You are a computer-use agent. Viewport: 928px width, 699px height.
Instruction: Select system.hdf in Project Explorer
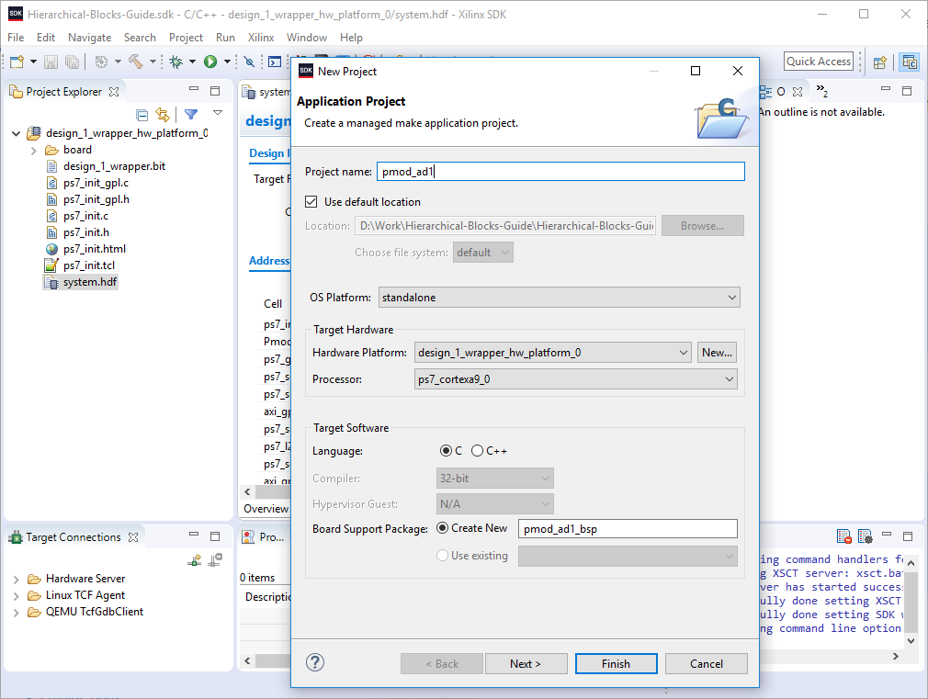coord(90,282)
